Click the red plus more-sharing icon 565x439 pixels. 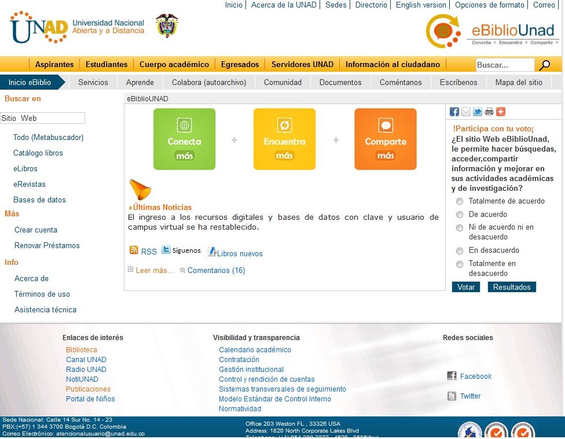(x=500, y=112)
